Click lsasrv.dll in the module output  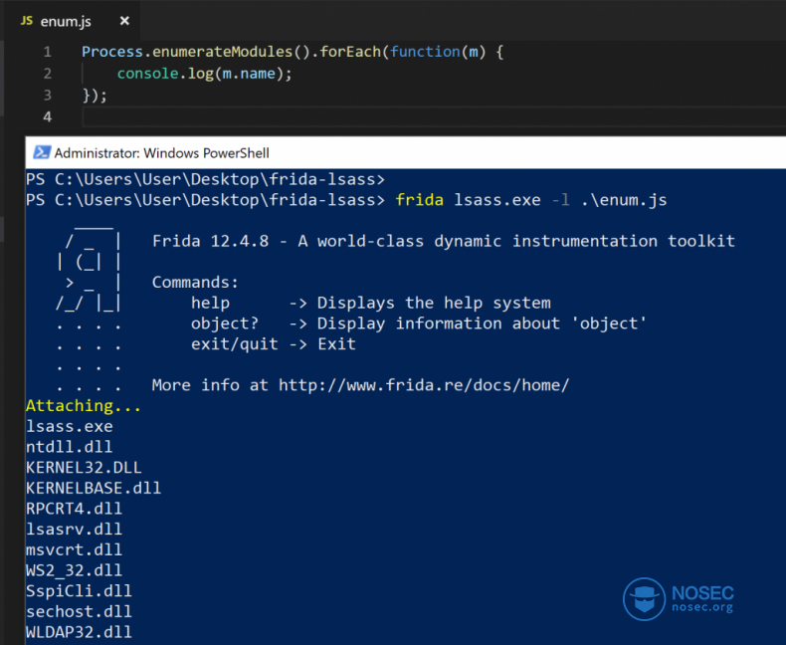[x=75, y=530]
